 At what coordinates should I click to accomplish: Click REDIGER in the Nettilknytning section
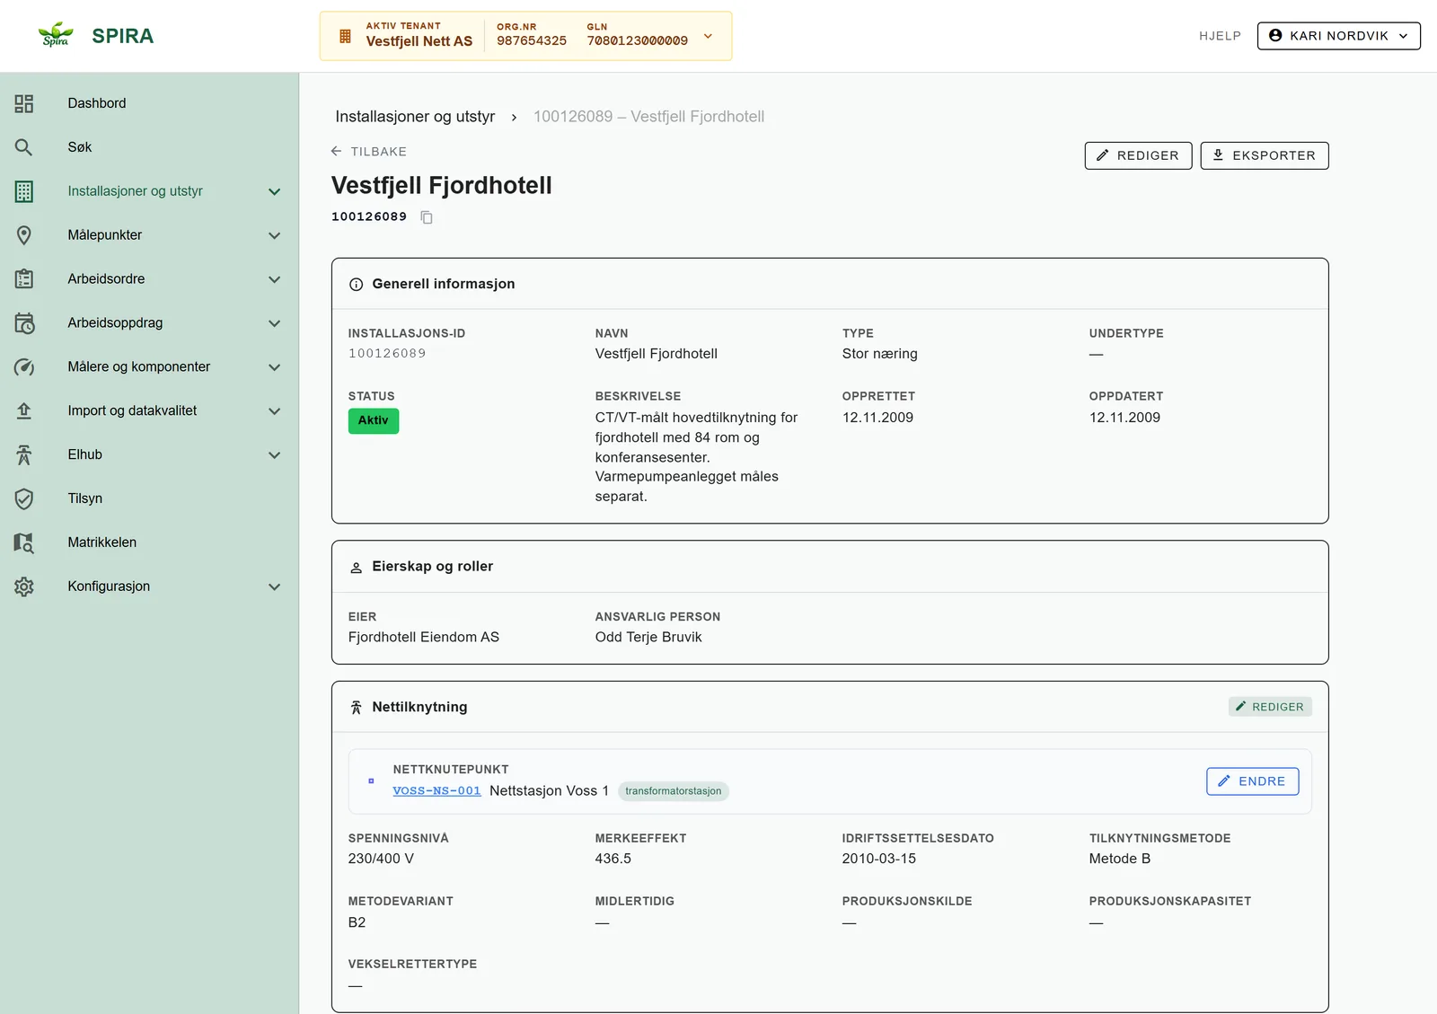[x=1270, y=707]
